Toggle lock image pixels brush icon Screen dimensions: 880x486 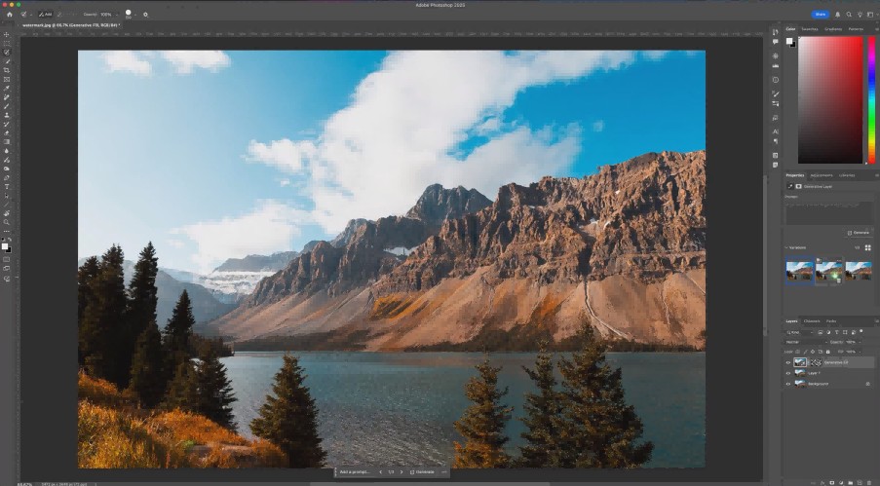[805, 352]
